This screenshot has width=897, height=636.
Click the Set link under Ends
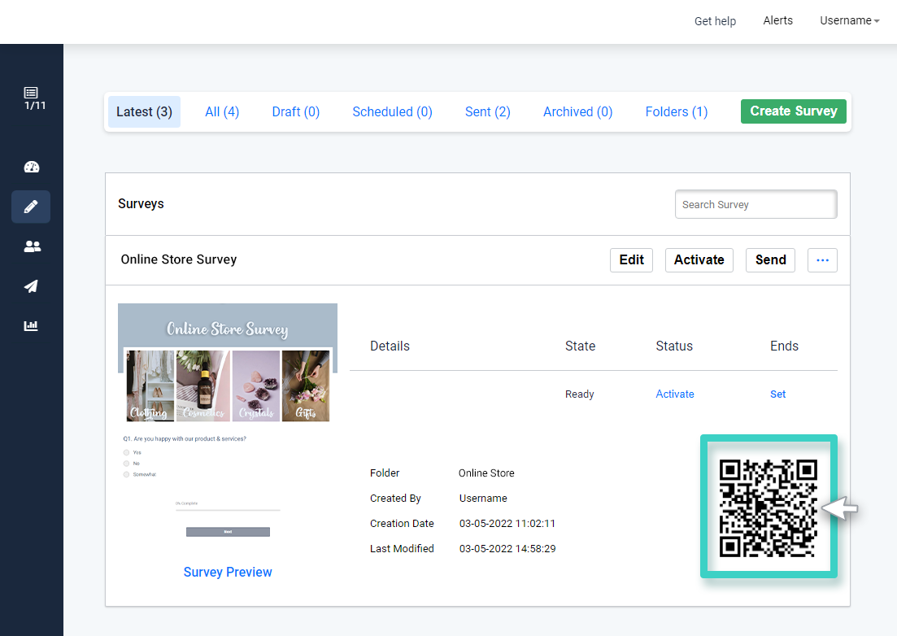coord(778,394)
